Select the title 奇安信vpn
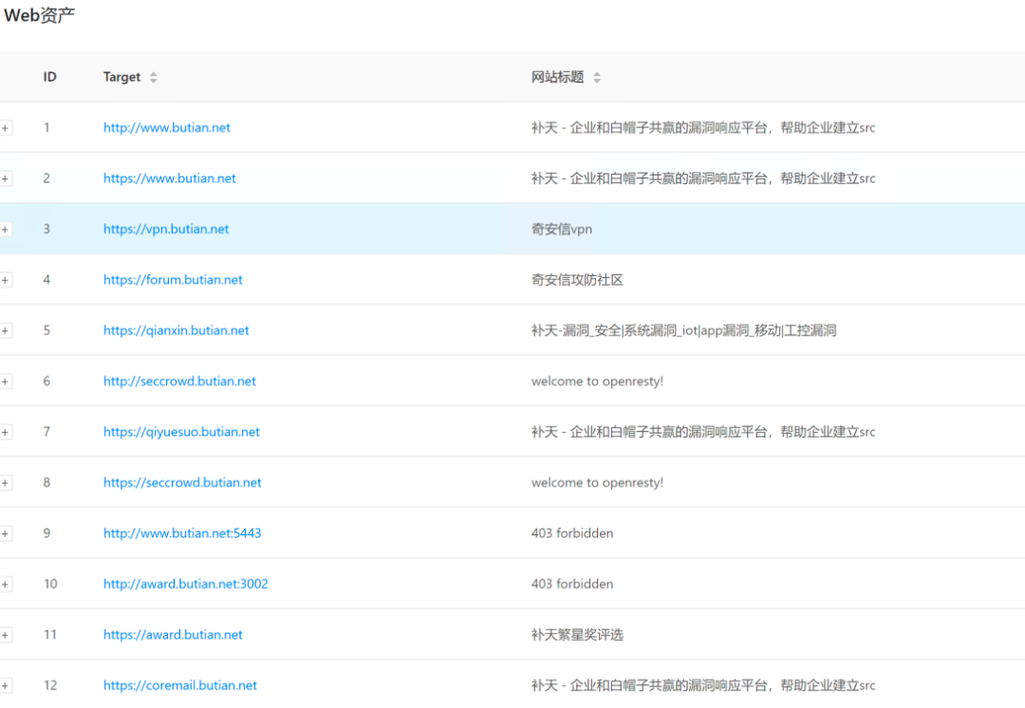The image size is (1025, 708). click(562, 229)
